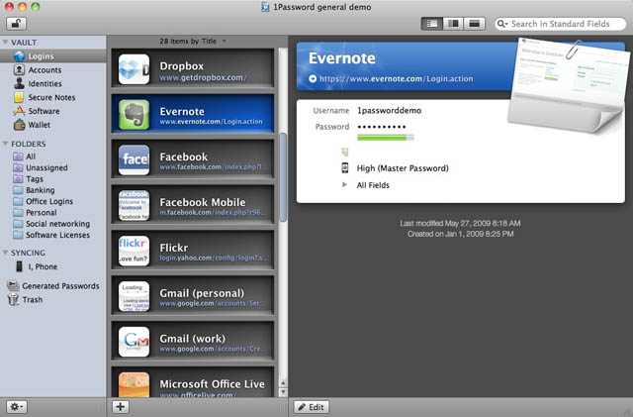The image size is (633, 417).
Task: Click the list scroll up arrow
Action: pos(283,382)
